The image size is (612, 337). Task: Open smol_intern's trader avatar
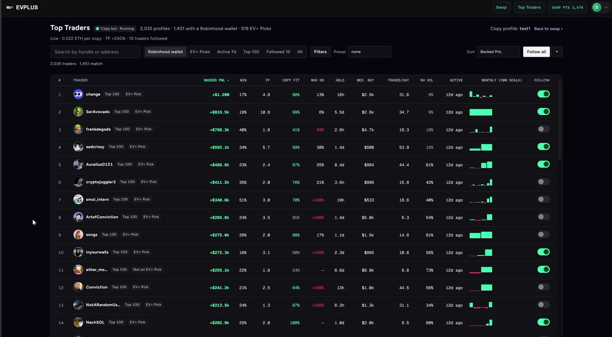pyautogui.click(x=78, y=200)
